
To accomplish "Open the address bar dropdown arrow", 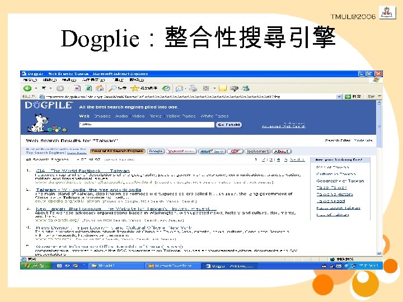I will coord(340,97).
